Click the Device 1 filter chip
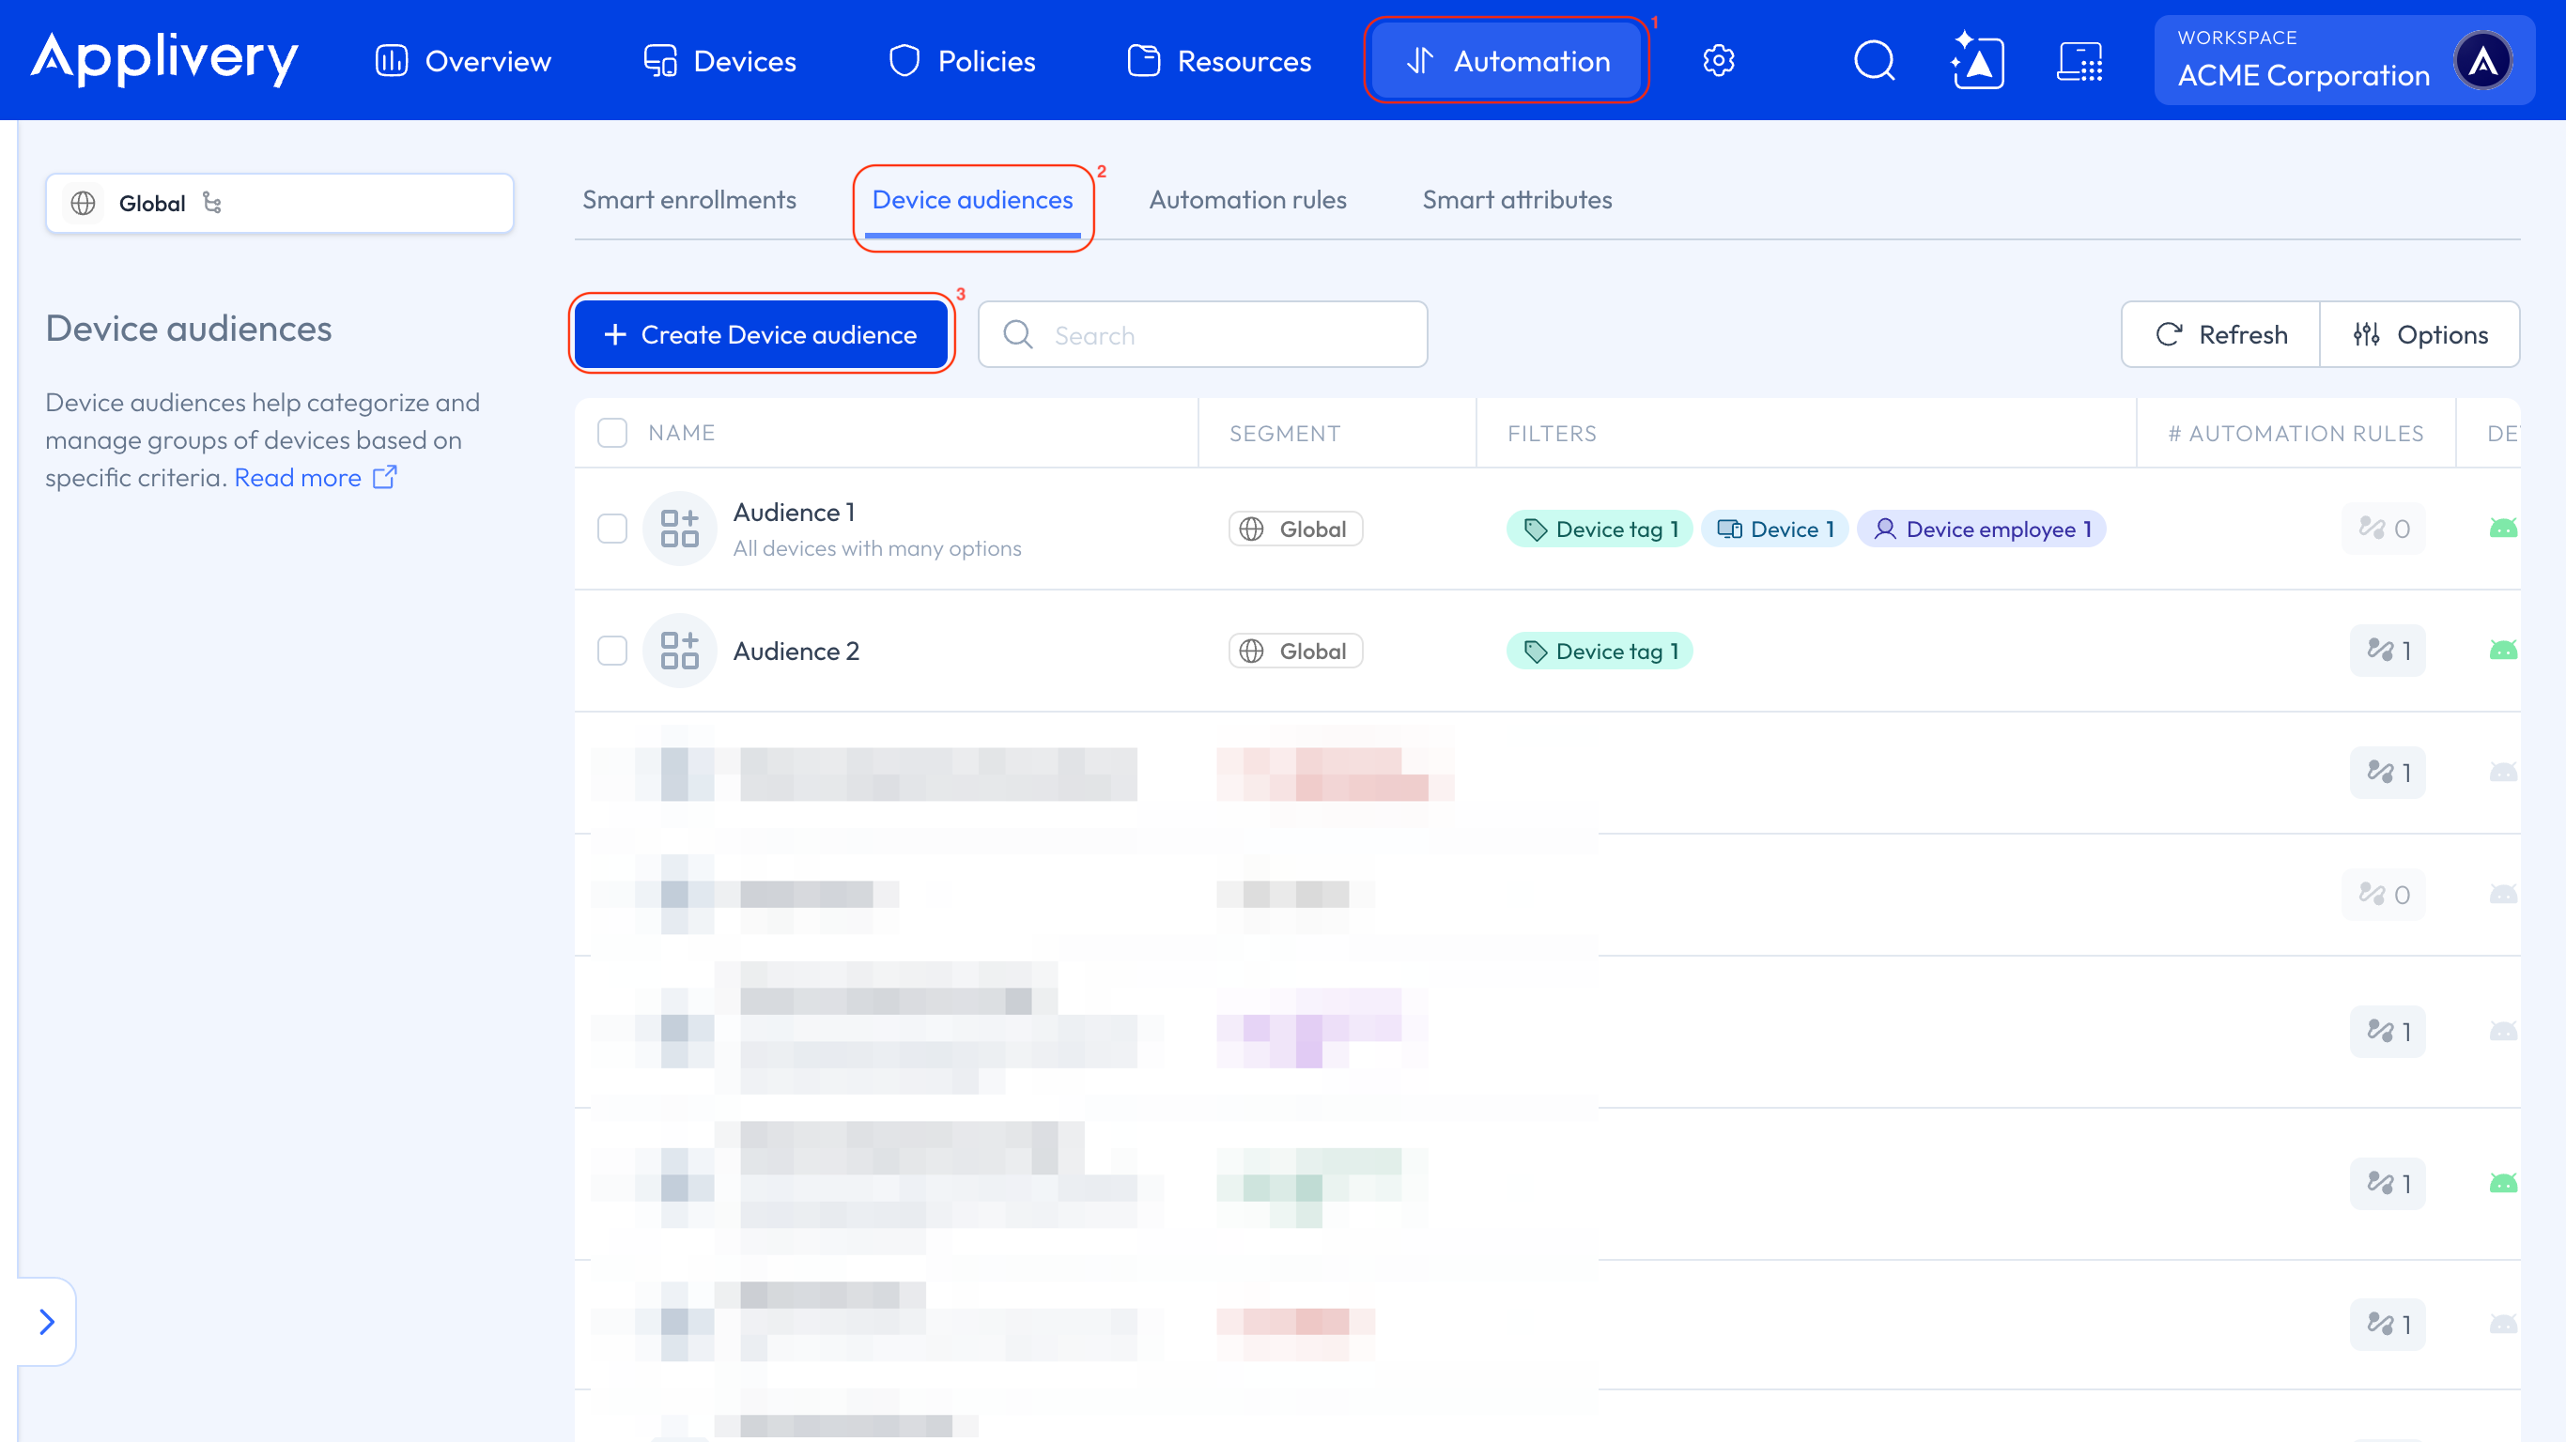 1775,529
